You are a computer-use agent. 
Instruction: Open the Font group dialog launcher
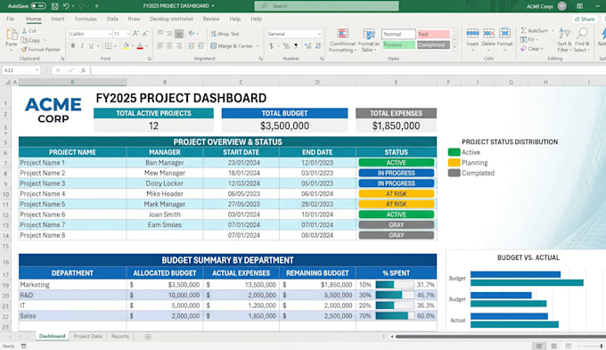(x=149, y=59)
